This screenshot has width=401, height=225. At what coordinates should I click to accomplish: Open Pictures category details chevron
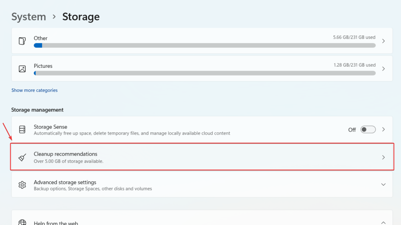[383, 69]
